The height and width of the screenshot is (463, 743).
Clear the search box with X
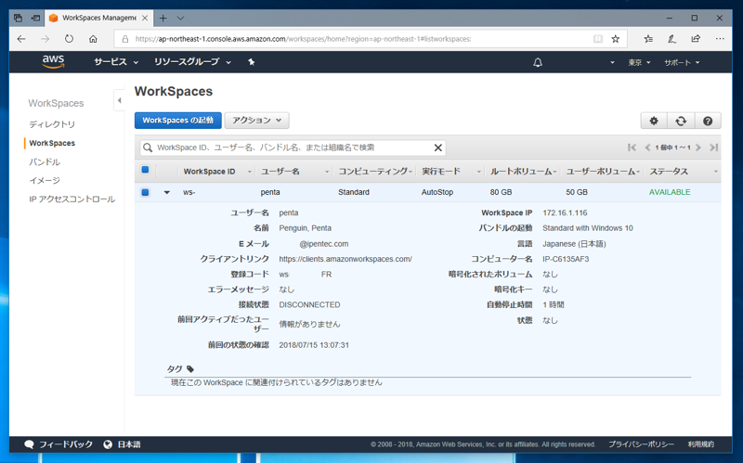438,148
